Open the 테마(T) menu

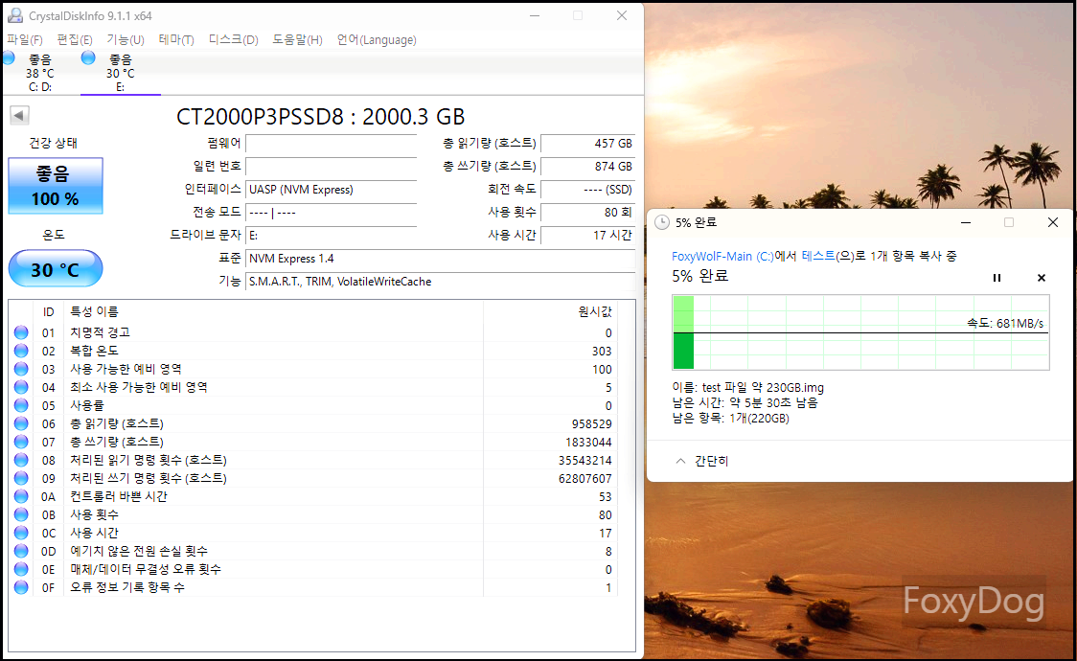point(176,40)
